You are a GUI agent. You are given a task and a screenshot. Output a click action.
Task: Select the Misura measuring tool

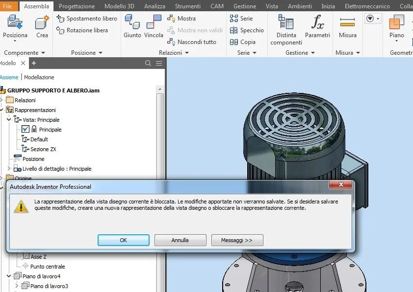[347, 26]
